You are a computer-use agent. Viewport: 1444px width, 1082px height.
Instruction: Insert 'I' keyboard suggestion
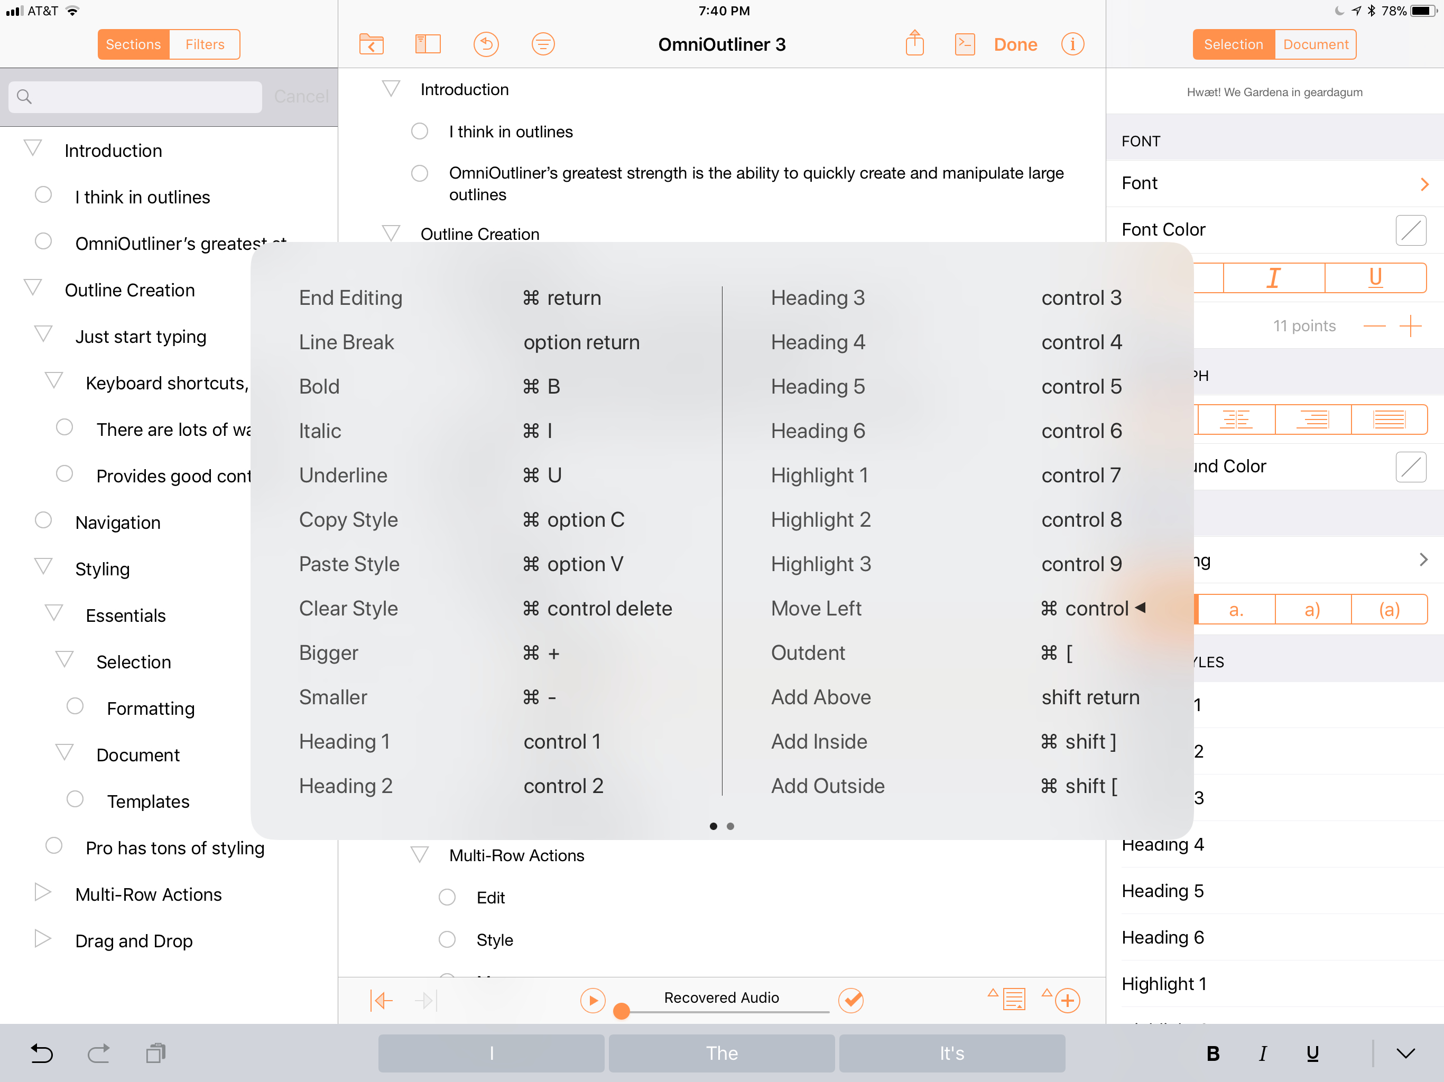click(491, 1053)
